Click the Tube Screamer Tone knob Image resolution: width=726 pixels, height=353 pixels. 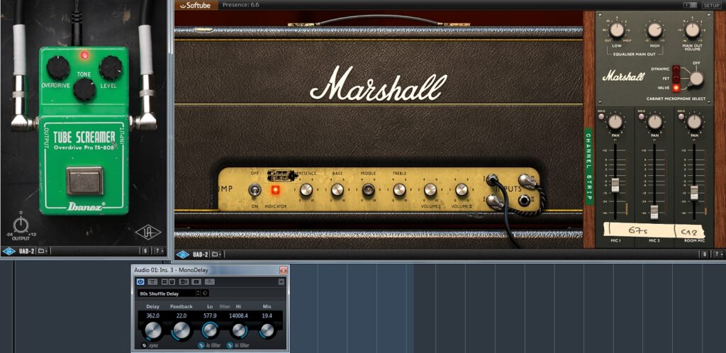[85, 89]
